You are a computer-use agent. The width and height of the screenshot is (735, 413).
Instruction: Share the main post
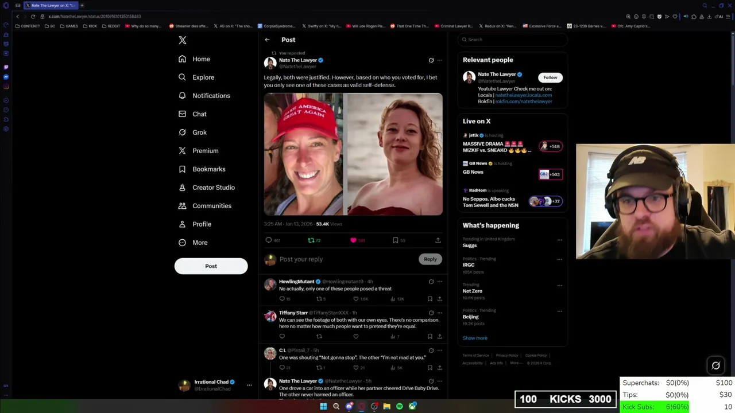click(438, 240)
